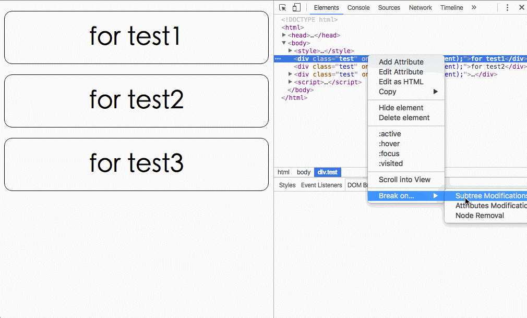The width and height of the screenshot is (527, 318).
Task: Select Node Removal breakpoint option
Action: pos(480,215)
